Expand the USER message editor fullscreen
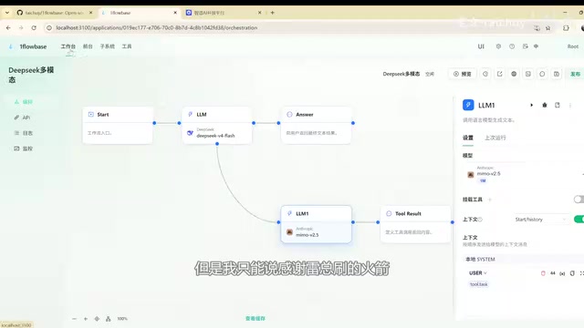584x328 pixels. click(582, 273)
